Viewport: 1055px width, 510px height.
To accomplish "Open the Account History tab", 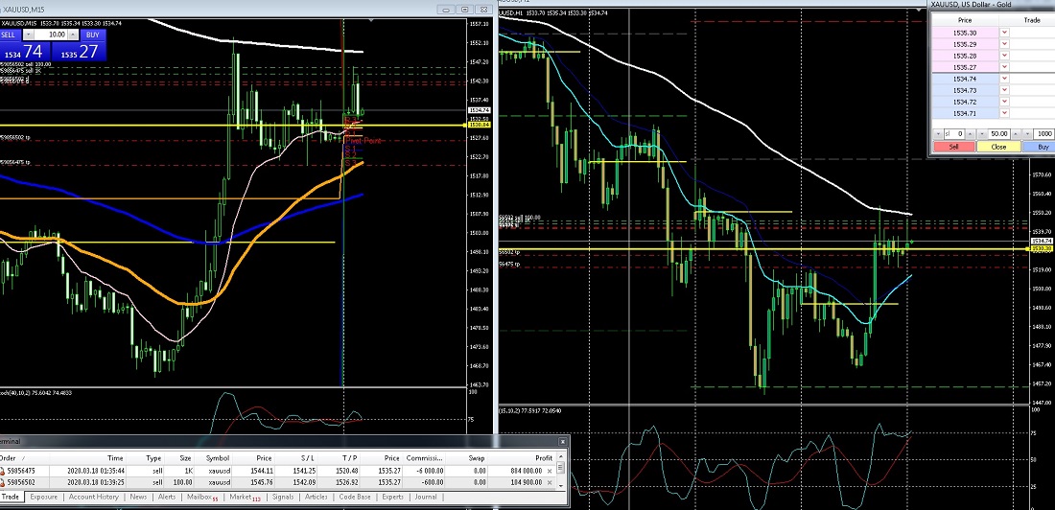I will pos(94,498).
